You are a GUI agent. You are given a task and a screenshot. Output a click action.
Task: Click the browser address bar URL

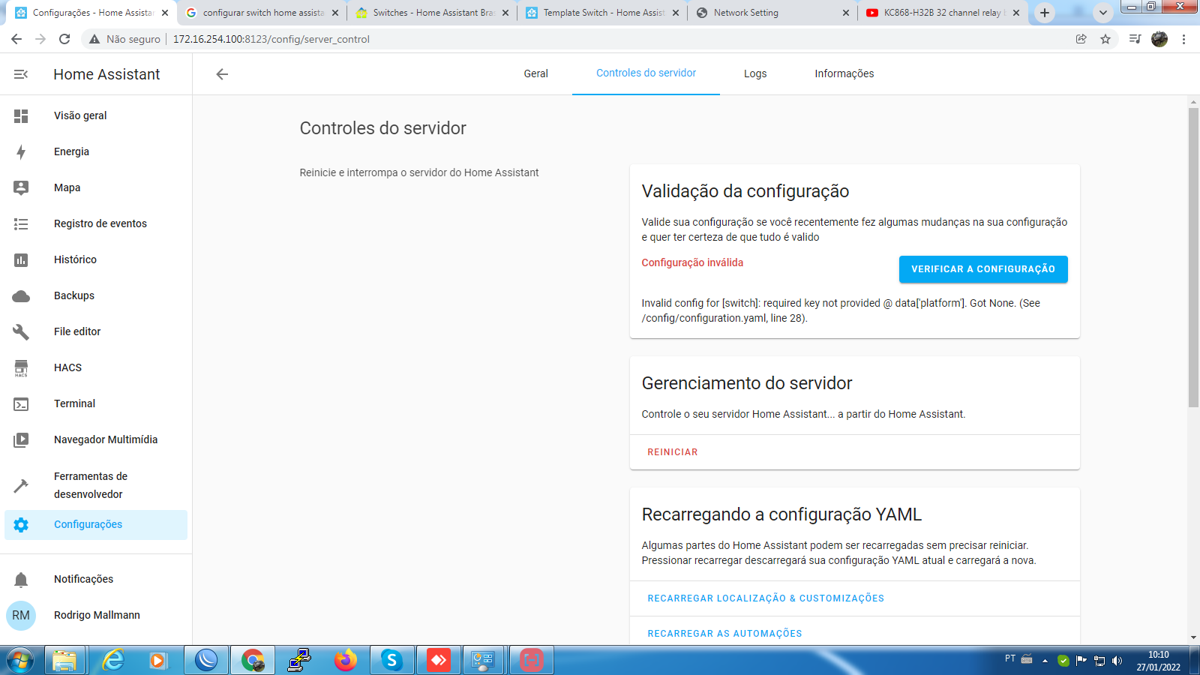point(271,39)
